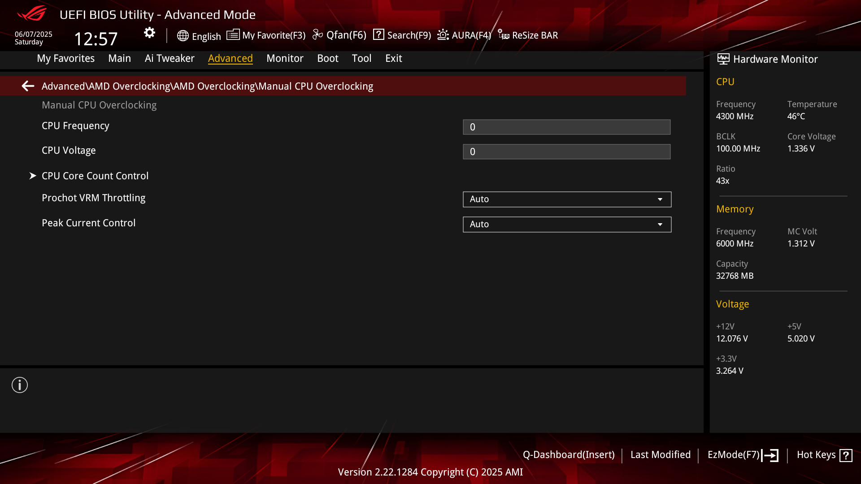Select the Peak Current Control label
Screen dimensions: 861x484
(88, 223)
